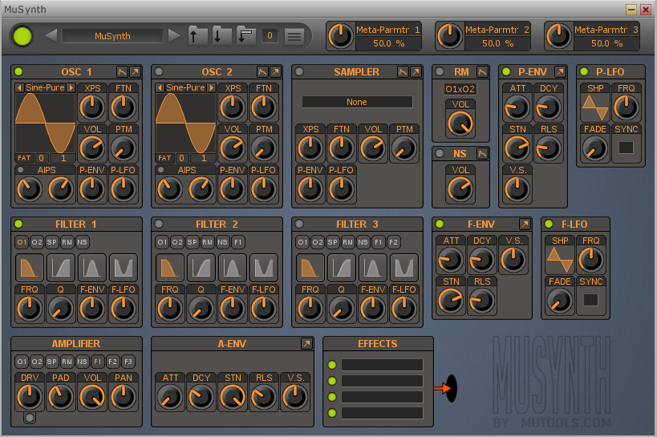Click the preset number field showing 0
Viewport: 657px width, 437px height.
click(270, 35)
